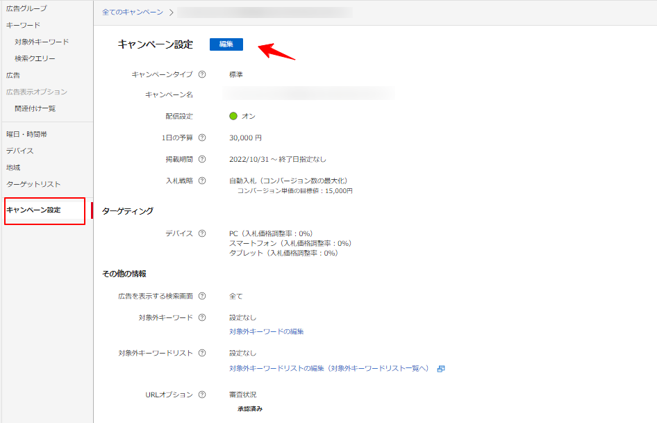
Task: Open 対象外キーワードの編集 link
Action: [266, 331]
